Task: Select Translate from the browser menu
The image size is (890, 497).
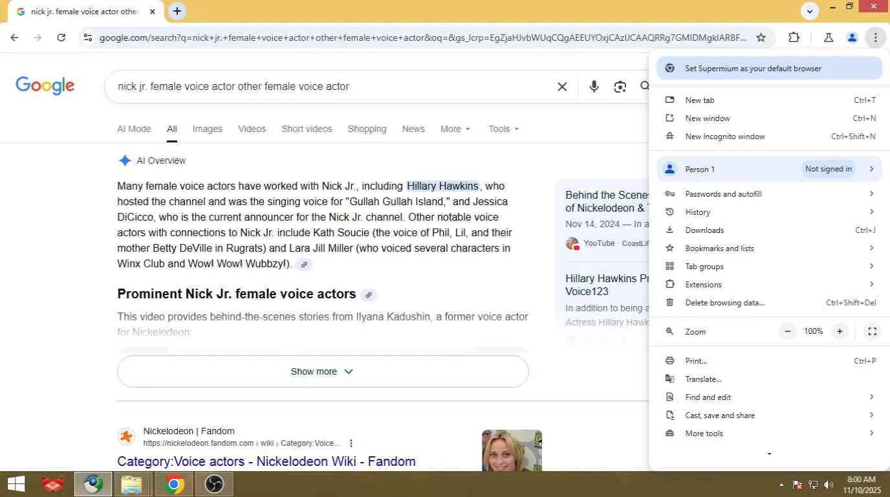Action: pos(769,379)
